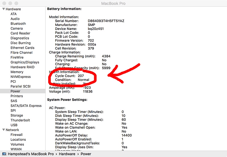Open Card Reader information
The width and height of the screenshot is (227, 157).
click(x=20, y=33)
